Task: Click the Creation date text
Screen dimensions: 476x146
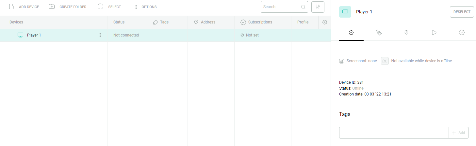Action: point(365,94)
